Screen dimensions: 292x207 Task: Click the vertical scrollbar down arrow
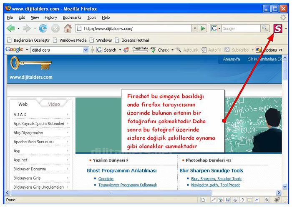tap(285, 187)
